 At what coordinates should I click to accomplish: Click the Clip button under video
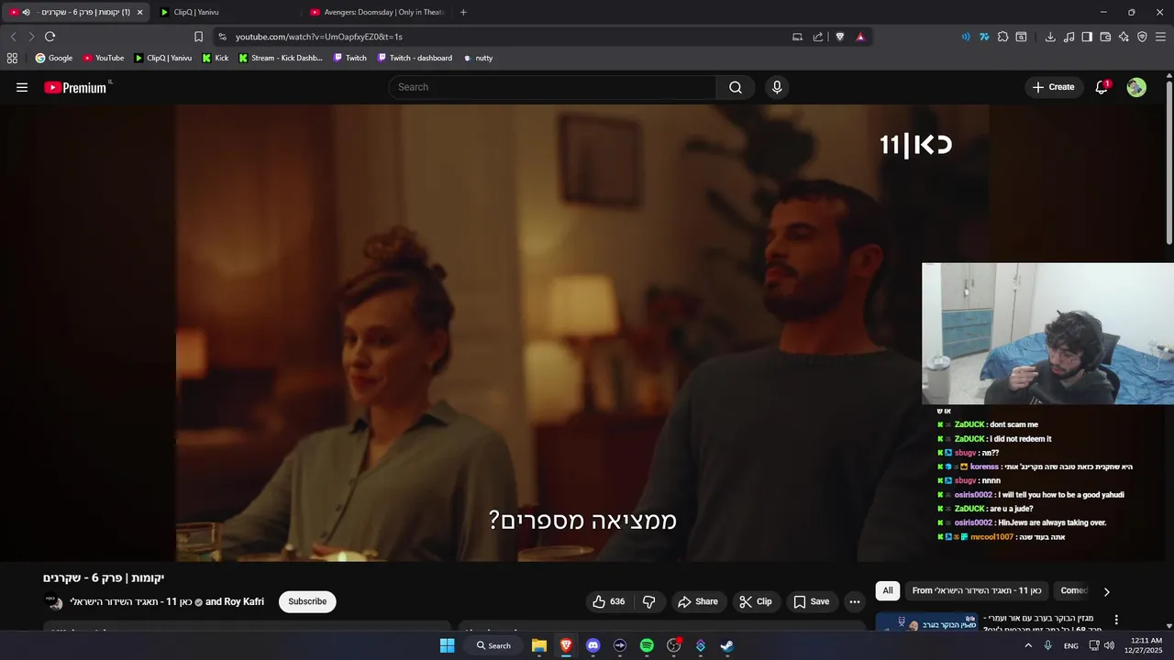click(755, 601)
